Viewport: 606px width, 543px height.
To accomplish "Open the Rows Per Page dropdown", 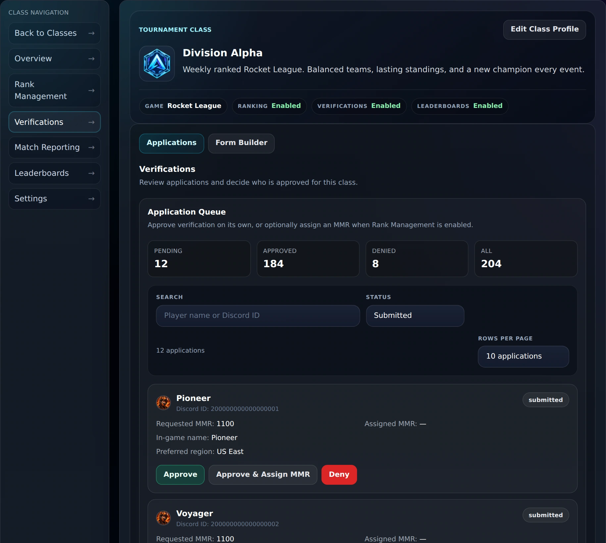I will (523, 356).
